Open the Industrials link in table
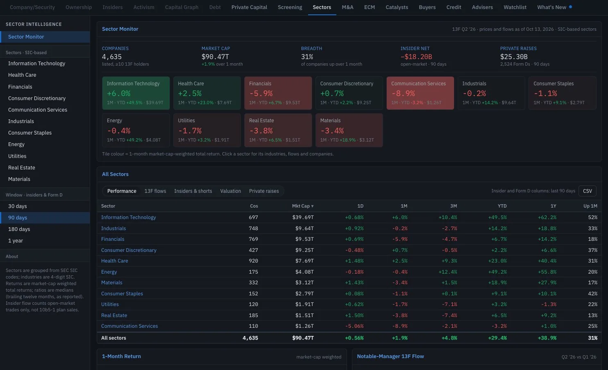The image size is (608, 370). tap(113, 228)
